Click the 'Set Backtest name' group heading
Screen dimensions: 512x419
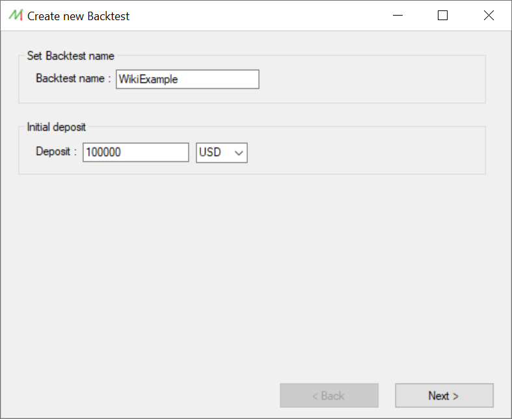[x=70, y=56]
